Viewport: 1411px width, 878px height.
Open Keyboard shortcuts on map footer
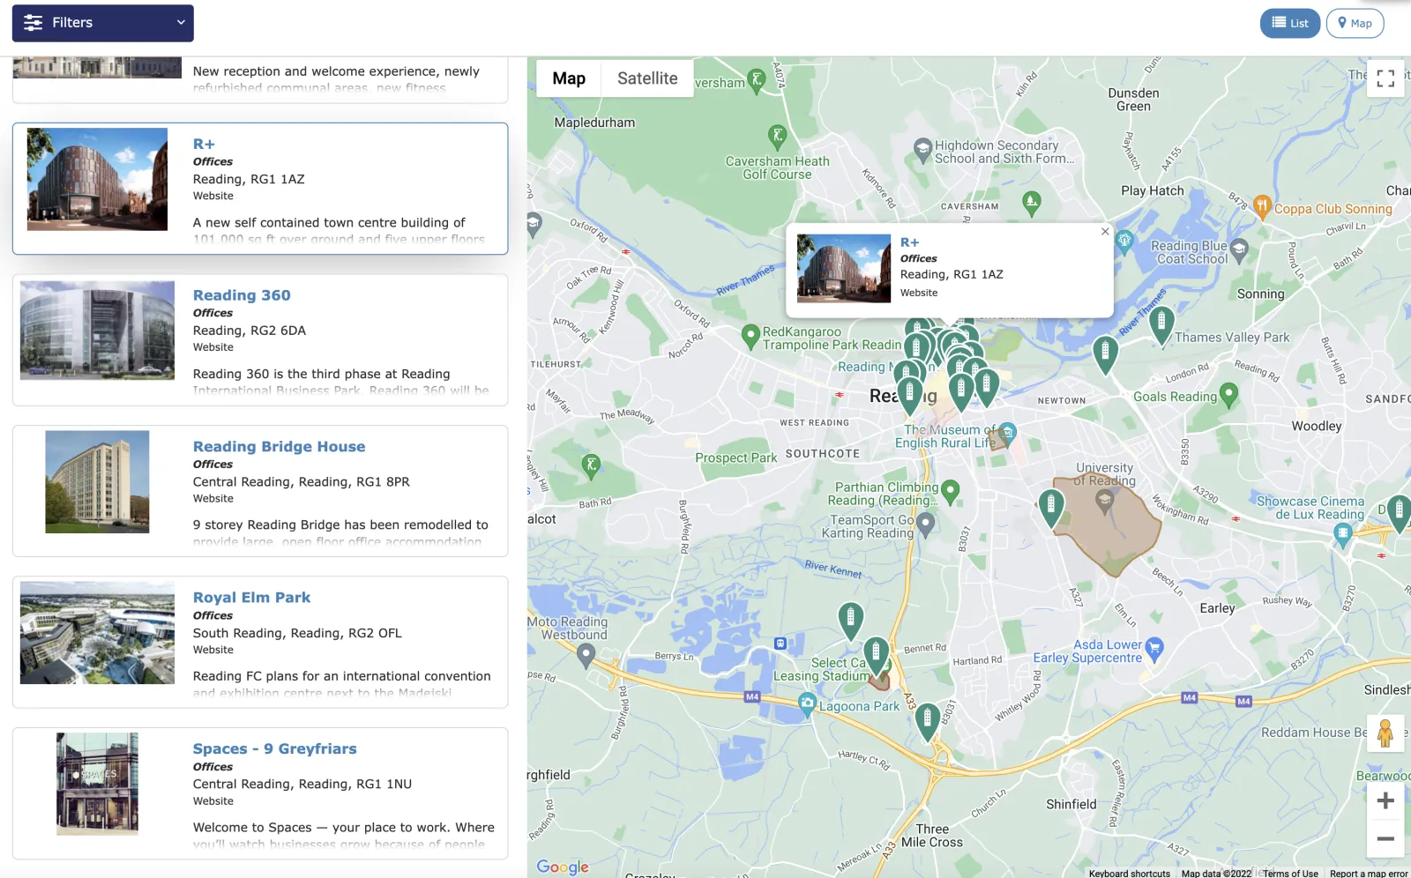coord(1129,874)
